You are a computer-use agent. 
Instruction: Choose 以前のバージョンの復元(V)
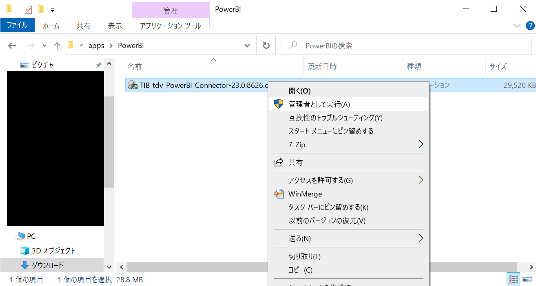pyautogui.click(x=349, y=221)
